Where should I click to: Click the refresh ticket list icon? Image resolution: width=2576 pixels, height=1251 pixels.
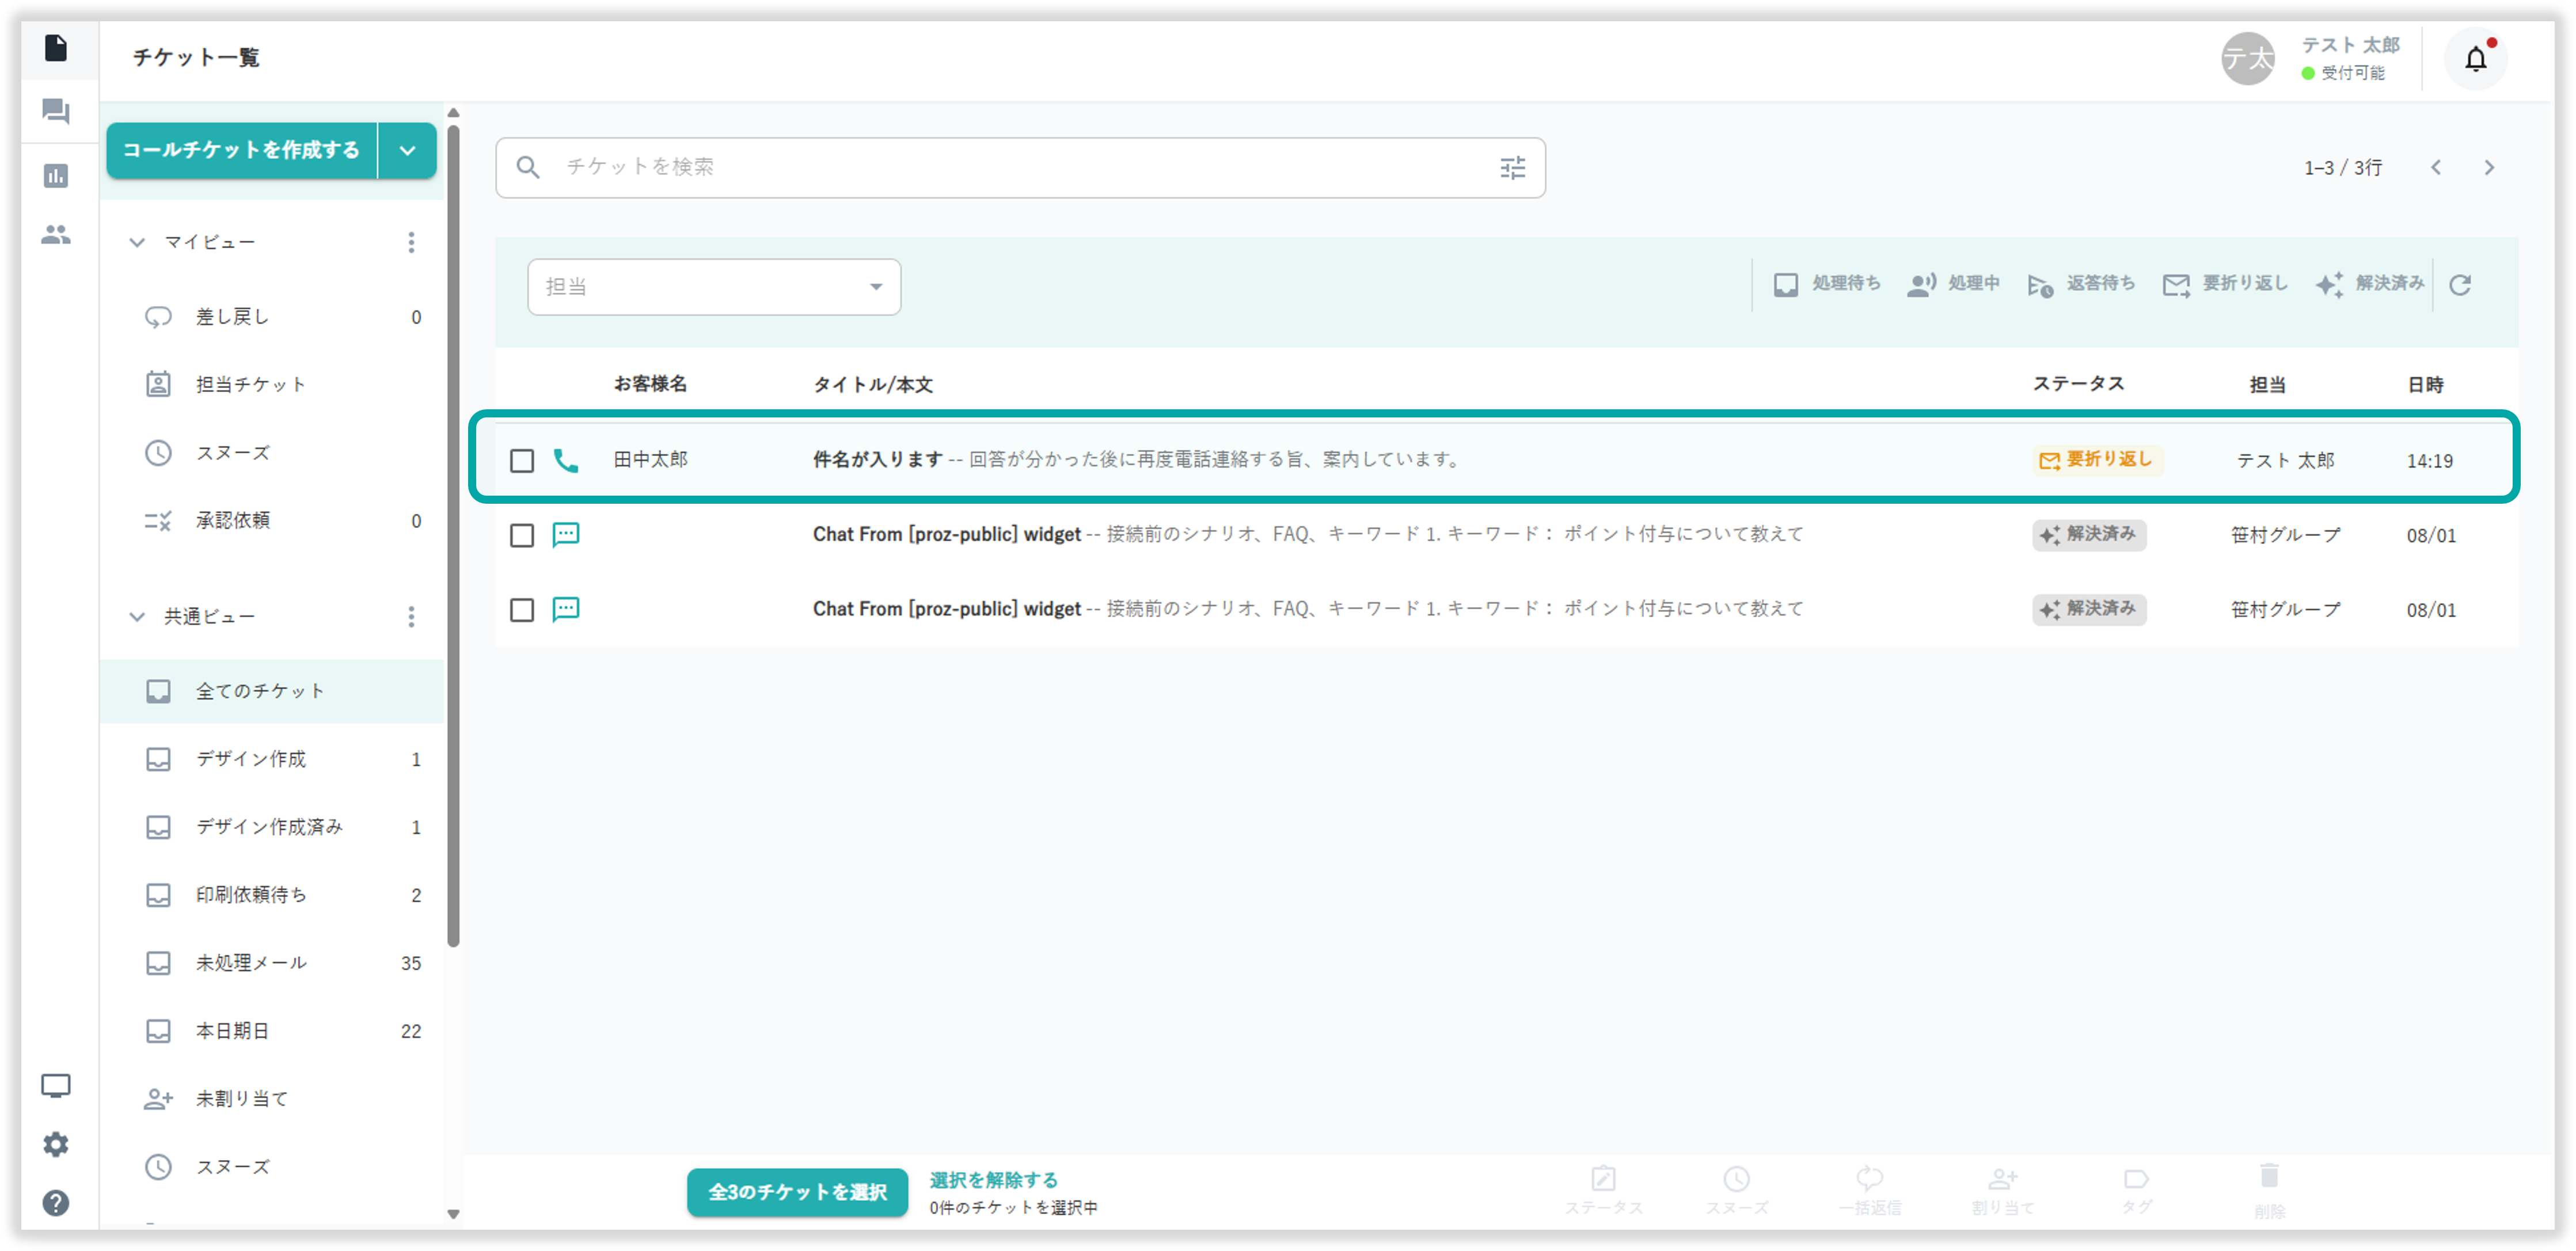2460,285
